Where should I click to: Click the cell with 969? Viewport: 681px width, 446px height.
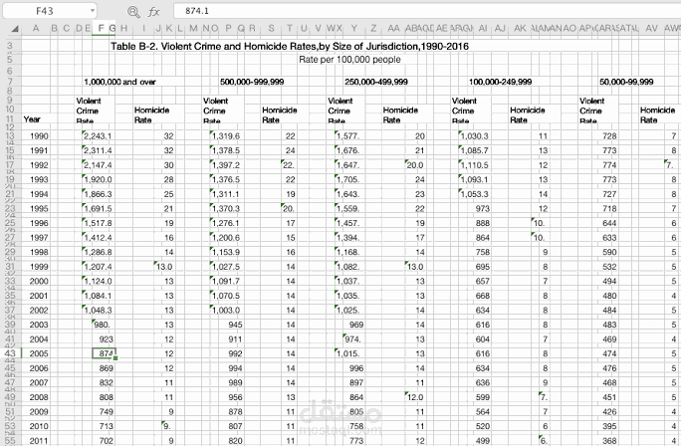pos(356,325)
